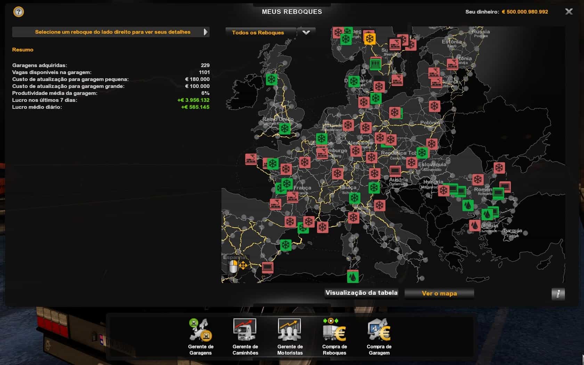This screenshot has height=365, width=584.
Task: Select green container trailer marker near Denmark
Action: coord(375,64)
